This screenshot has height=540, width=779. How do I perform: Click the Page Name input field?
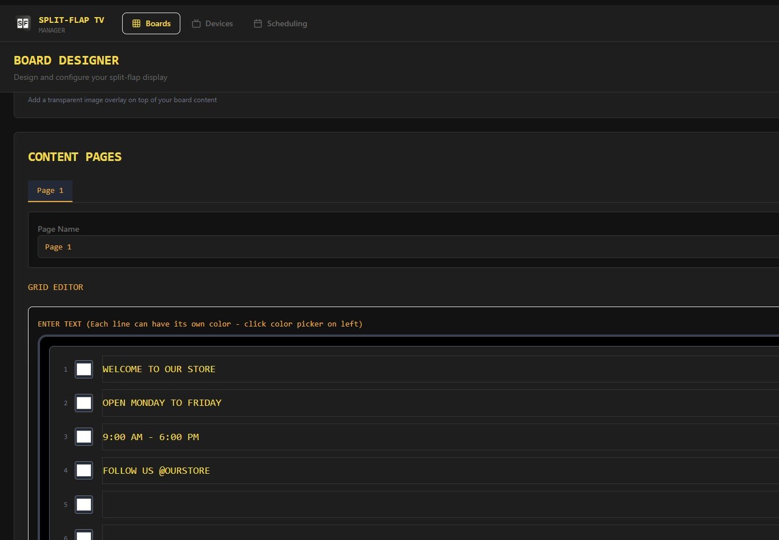tap(399, 247)
